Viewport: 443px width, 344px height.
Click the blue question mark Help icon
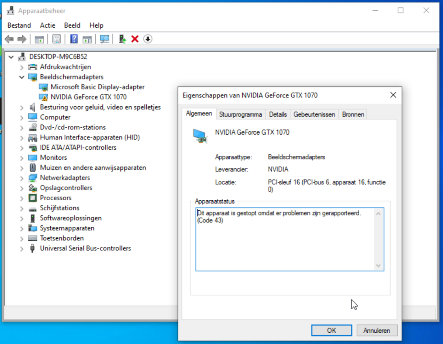pos(74,39)
